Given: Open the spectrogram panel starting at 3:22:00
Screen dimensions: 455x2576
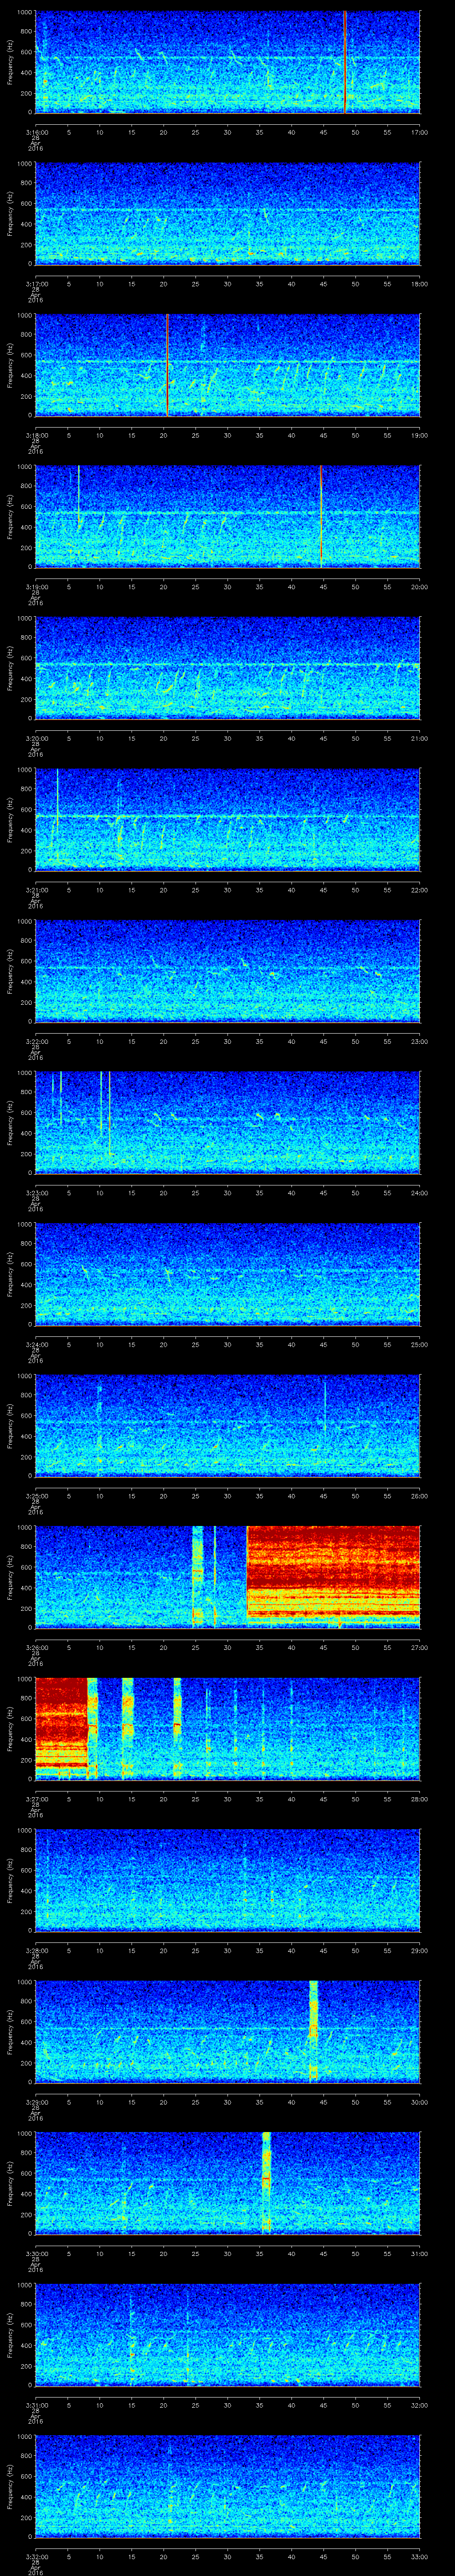Looking at the screenshot, I should pos(227,971).
